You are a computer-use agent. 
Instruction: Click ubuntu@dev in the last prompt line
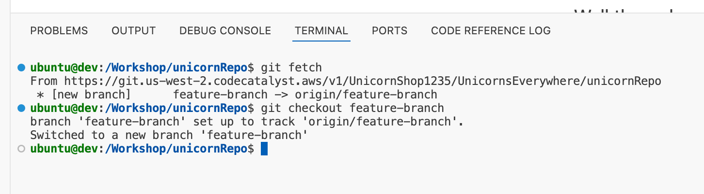(x=64, y=149)
